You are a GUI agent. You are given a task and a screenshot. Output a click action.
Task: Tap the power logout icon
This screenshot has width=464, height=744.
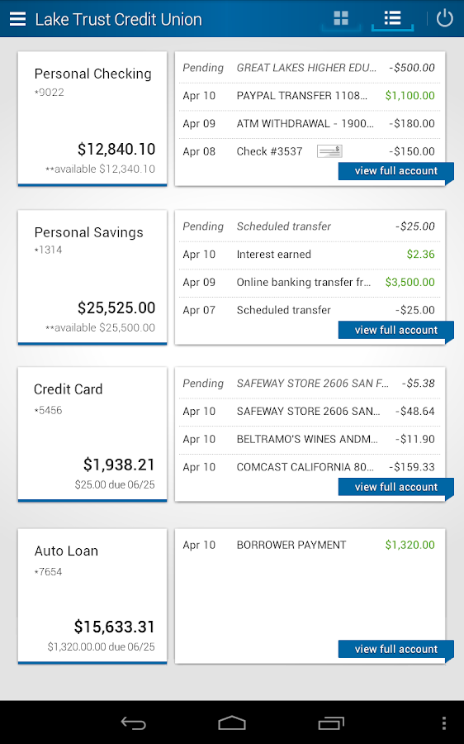point(444,18)
